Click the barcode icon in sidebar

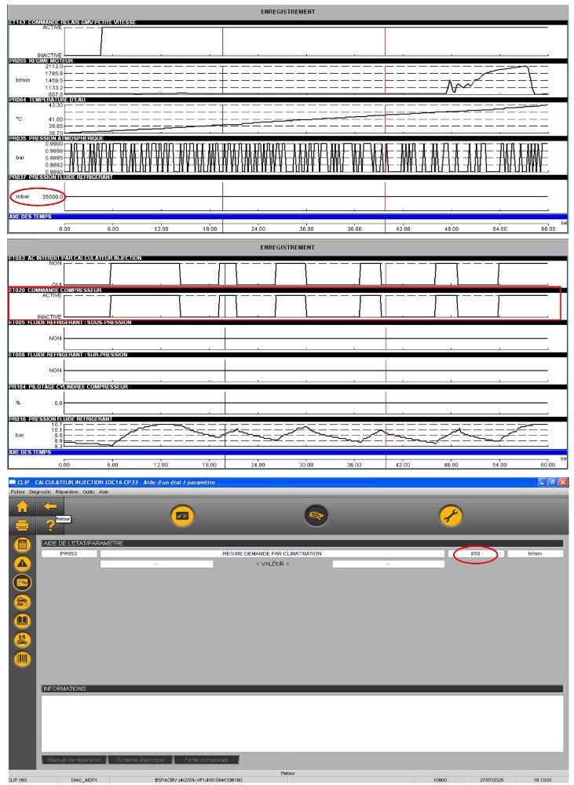coord(23,658)
